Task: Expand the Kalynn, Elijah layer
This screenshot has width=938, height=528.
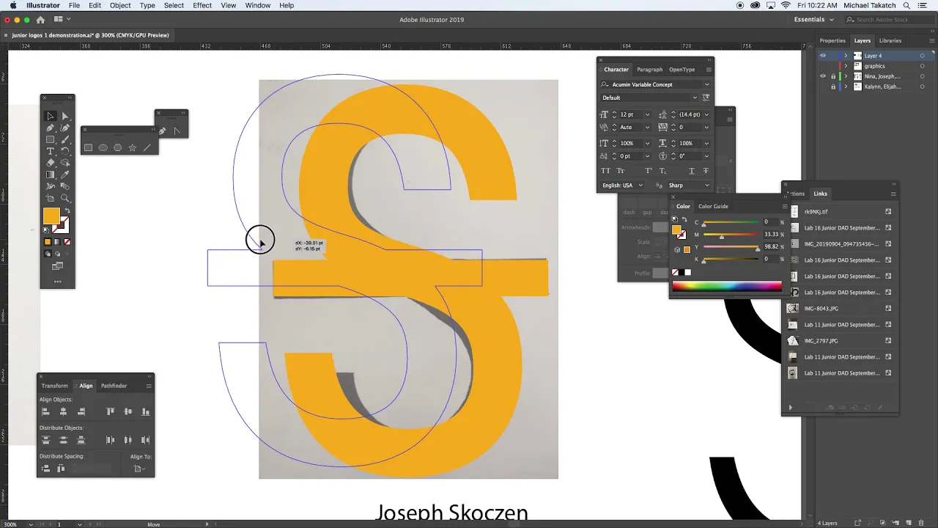Action: [846, 87]
